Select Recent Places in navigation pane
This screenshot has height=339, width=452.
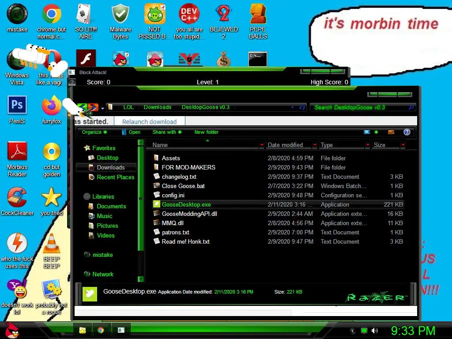(x=115, y=177)
